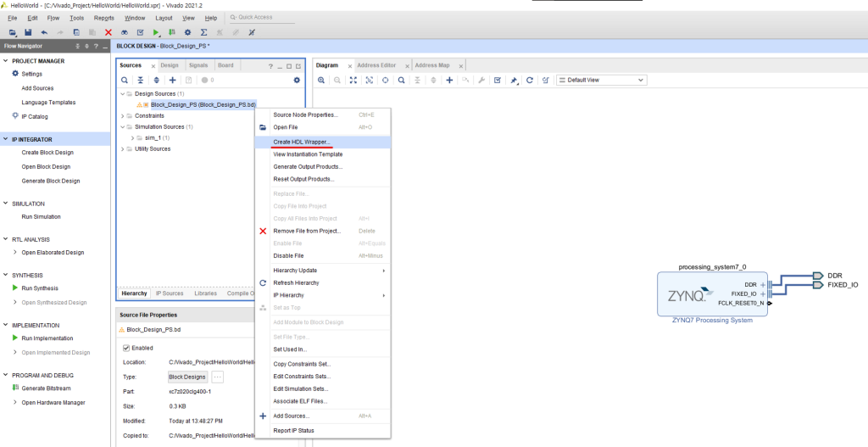Image resolution: width=868 pixels, height=447 pixels.
Task: Open the Tools menu
Action: coord(77,19)
